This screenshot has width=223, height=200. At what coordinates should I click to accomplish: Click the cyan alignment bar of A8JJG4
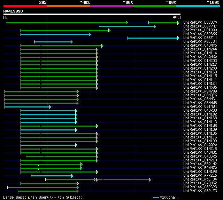click(53, 42)
